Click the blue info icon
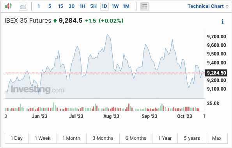Image resolution: width=232 pixels, height=148 pixels. click(223, 21)
